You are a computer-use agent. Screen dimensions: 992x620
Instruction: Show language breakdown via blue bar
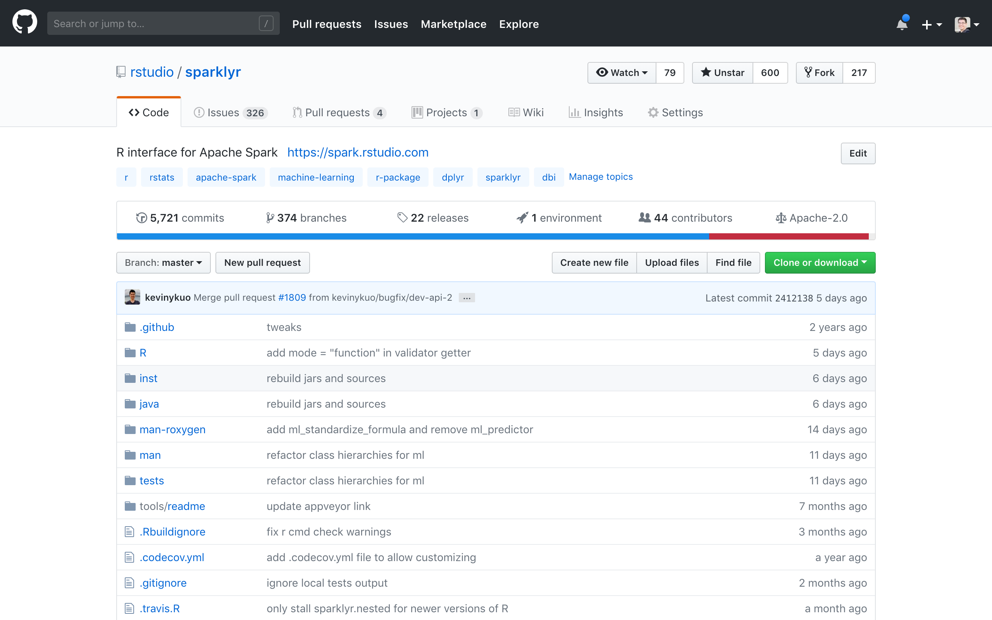413,236
